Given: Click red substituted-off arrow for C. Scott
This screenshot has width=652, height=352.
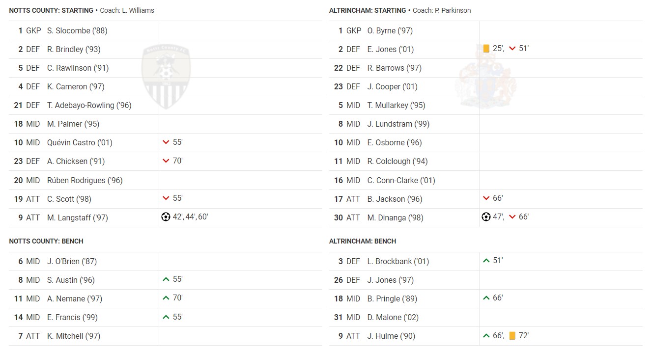Looking at the screenshot, I should [x=166, y=198].
